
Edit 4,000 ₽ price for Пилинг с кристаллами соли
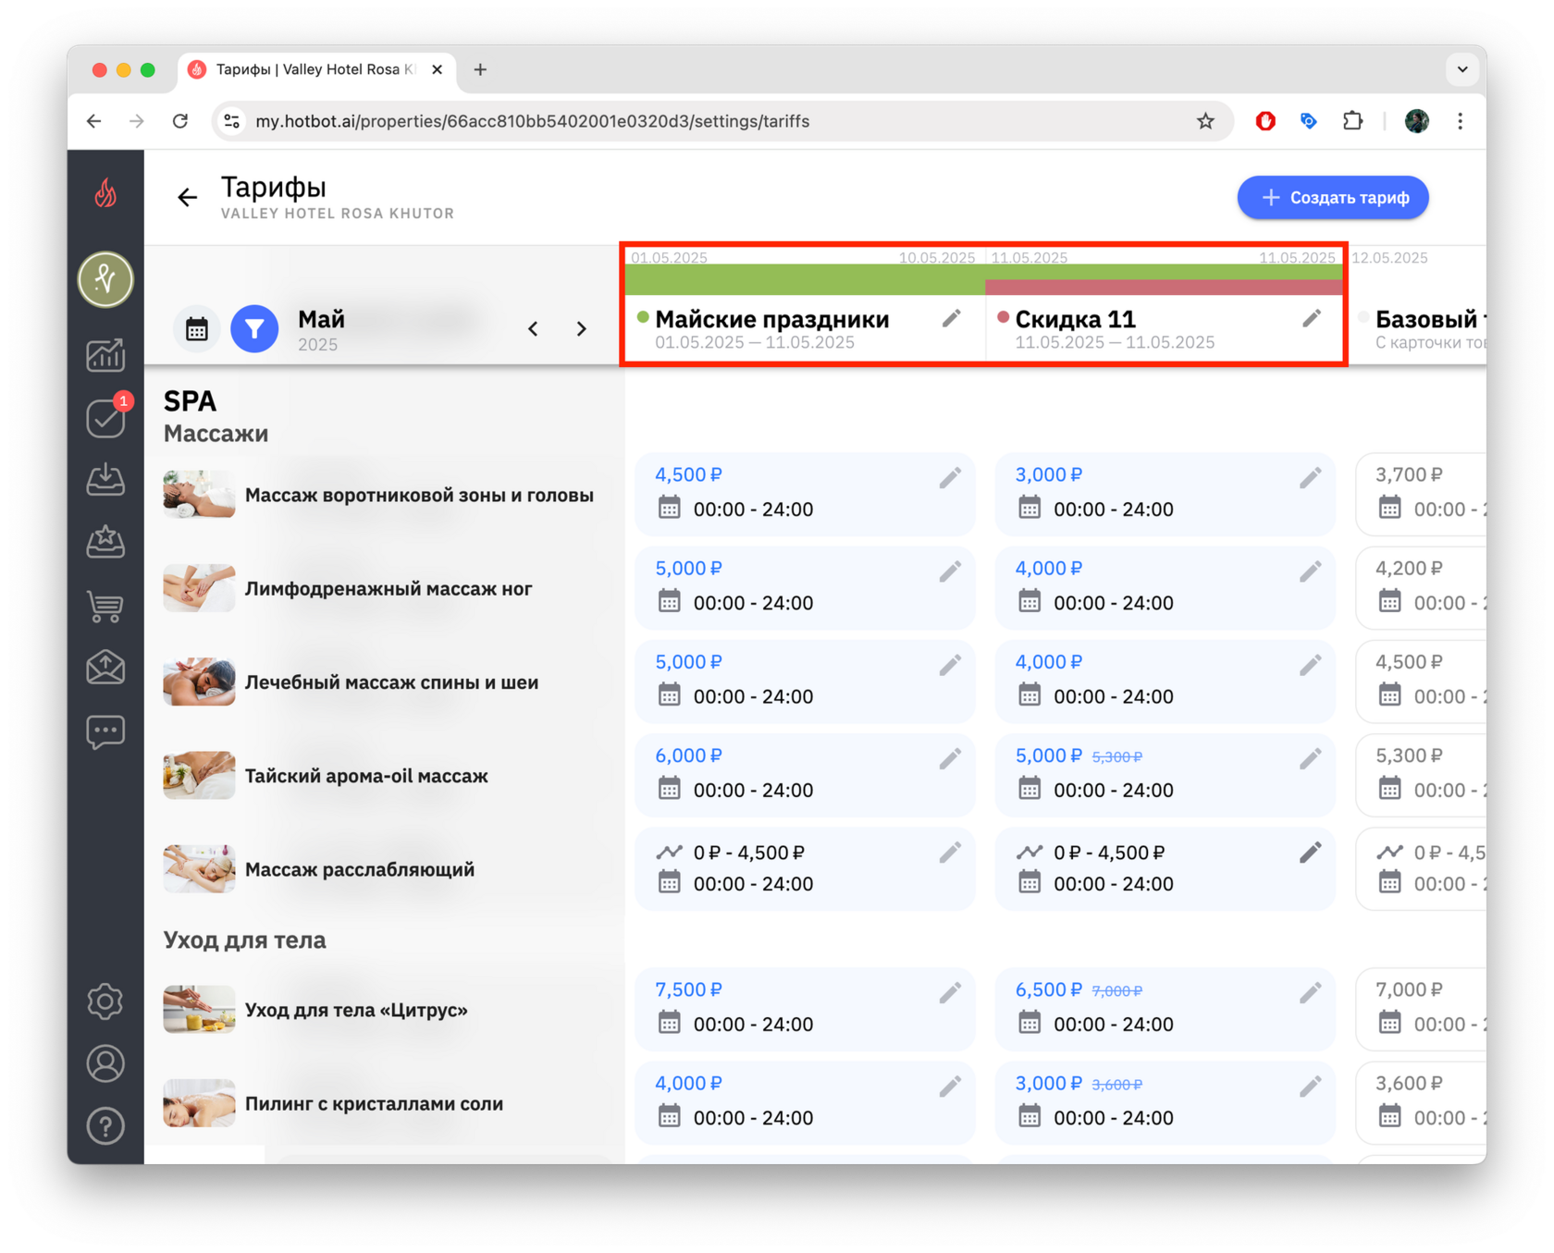(950, 1087)
